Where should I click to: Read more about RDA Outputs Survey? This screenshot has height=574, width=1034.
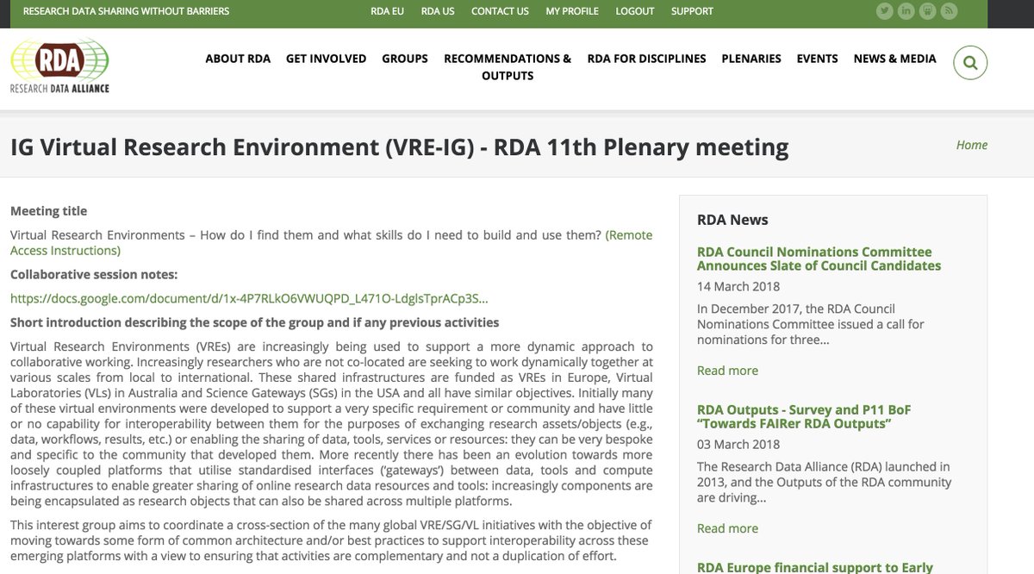[x=727, y=528]
